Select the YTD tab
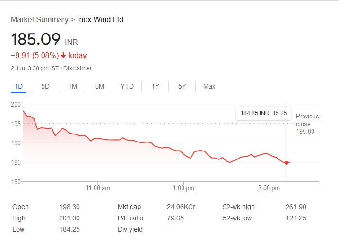This screenshot has width=339, height=243. coord(127,86)
